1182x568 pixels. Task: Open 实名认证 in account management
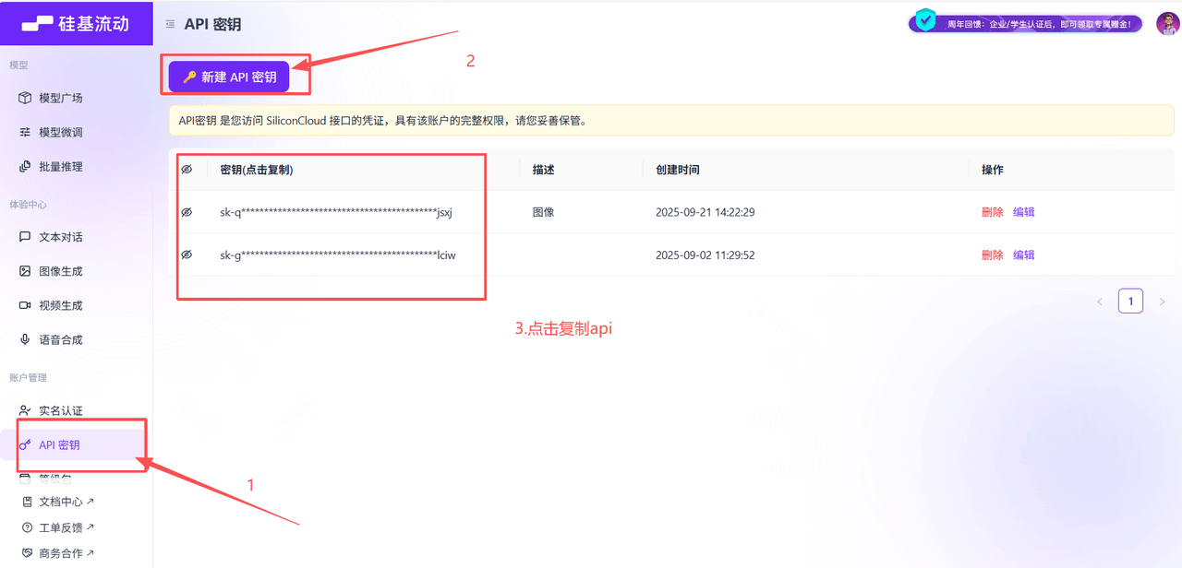[x=60, y=410]
